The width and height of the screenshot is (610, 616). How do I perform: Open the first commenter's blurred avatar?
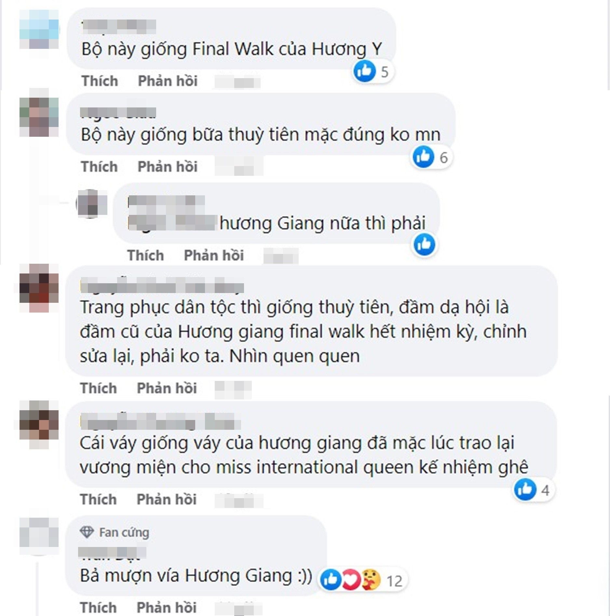(x=39, y=29)
